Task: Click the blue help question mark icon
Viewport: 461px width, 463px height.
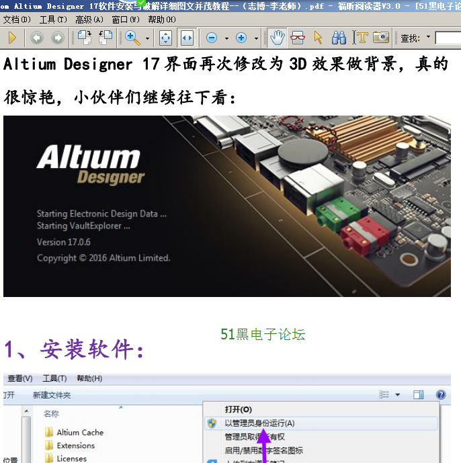Action: (441, 394)
